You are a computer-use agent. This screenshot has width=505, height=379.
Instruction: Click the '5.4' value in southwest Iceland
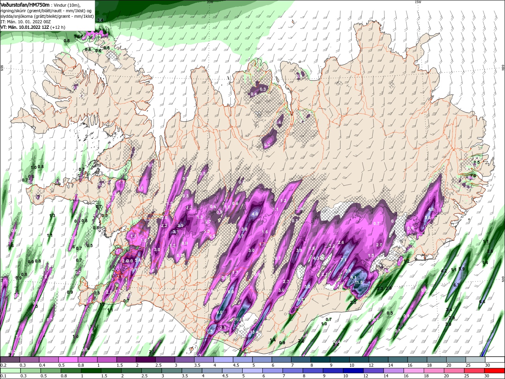138,260
